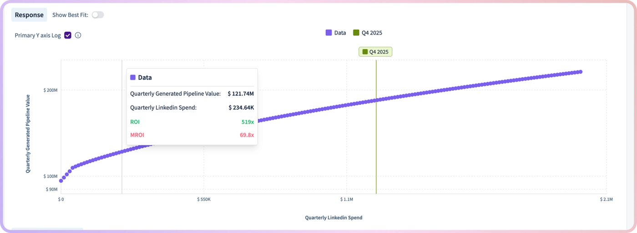Click the info icon beside Primary Y axis Log

click(x=78, y=35)
